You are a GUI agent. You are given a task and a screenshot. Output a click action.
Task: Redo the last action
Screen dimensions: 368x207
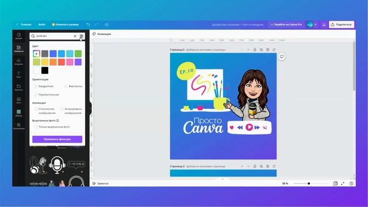[x=97, y=24]
